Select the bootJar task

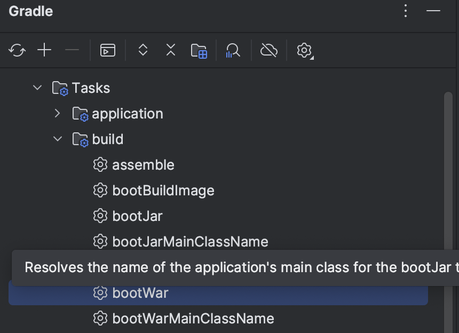pyautogui.click(x=137, y=216)
